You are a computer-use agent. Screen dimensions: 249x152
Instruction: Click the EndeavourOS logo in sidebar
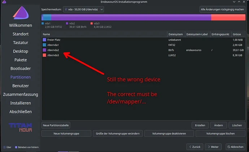tap(21, 13)
